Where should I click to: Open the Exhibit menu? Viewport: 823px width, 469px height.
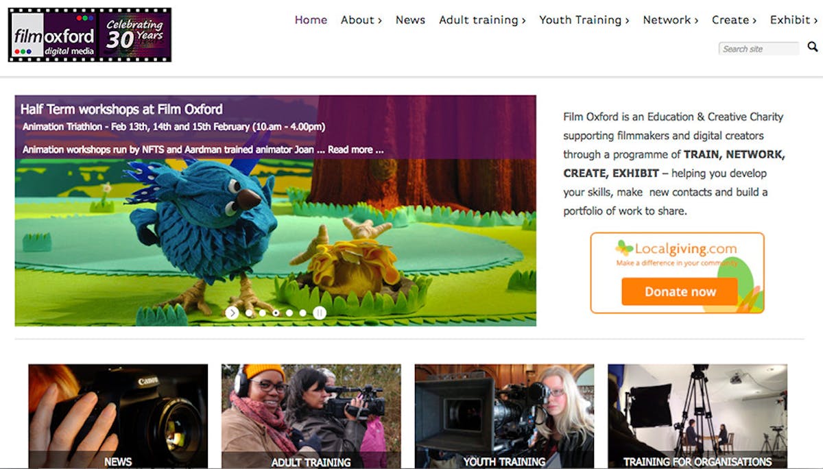point(794,20)
